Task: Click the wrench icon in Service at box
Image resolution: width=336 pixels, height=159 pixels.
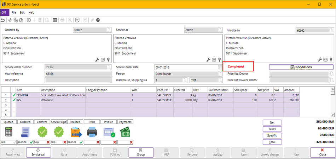Action: pos(208,60)
